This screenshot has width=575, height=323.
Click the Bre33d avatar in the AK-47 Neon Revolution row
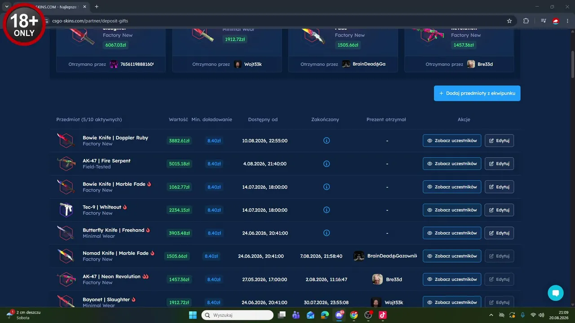tap(377, 279)
